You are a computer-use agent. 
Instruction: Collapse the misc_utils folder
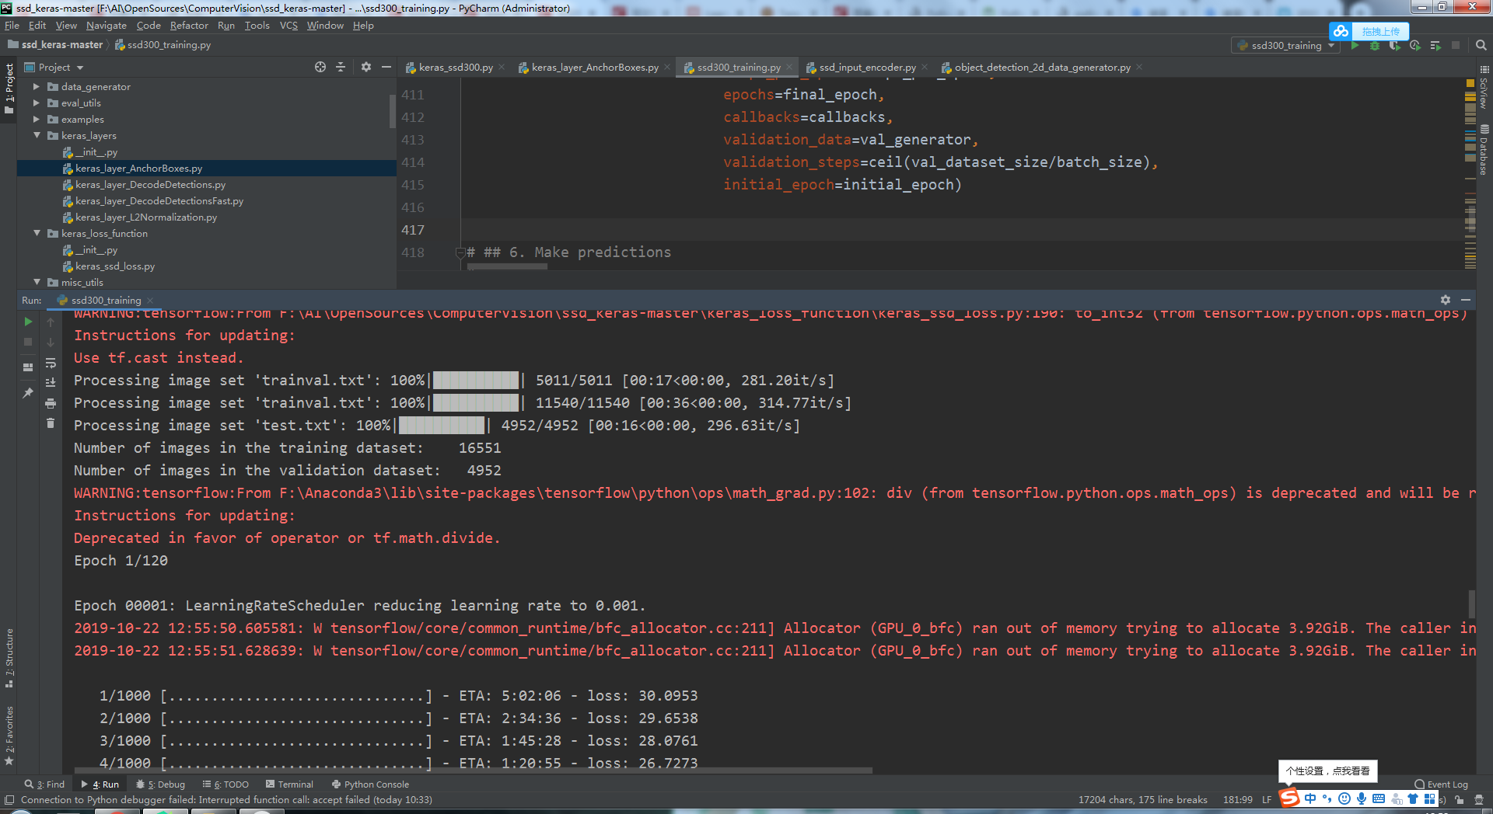[x=37, y=283]
